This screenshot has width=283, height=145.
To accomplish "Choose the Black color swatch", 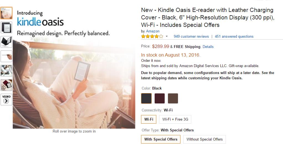I will (x=146, y=98).
